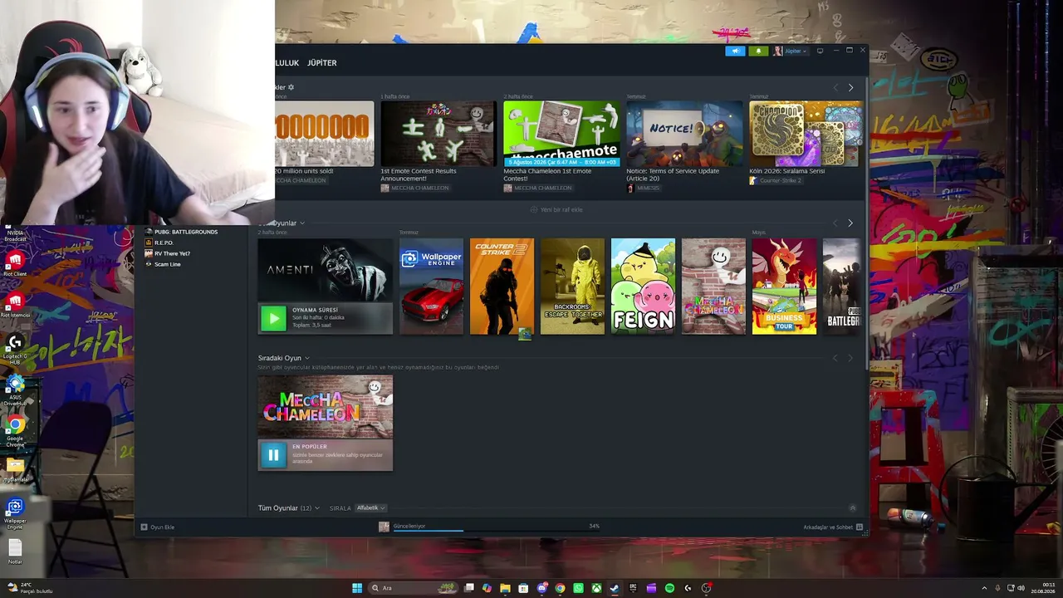The width and height of the screenshot is (1063, 598).
Task: Open the taskbar clock and calendar
Action: [1044, 588]
